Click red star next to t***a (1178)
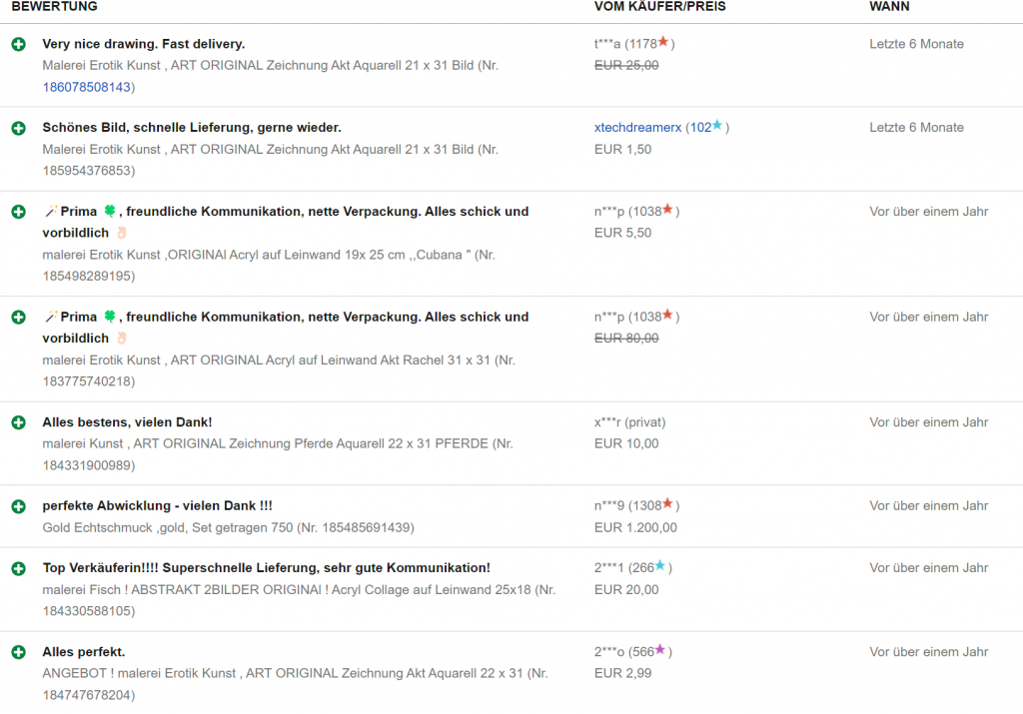 point(663,43)
